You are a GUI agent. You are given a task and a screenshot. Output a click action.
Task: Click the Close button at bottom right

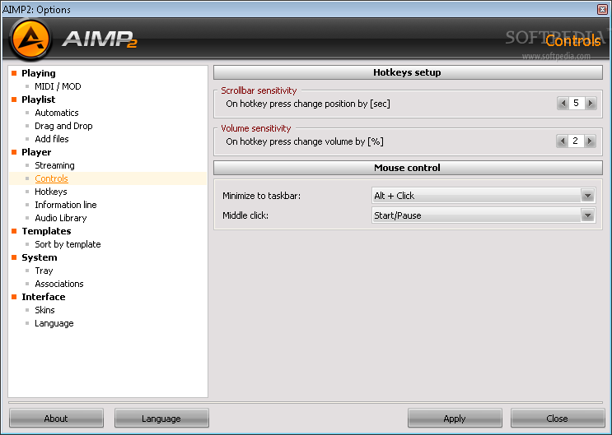pos(558,419)
